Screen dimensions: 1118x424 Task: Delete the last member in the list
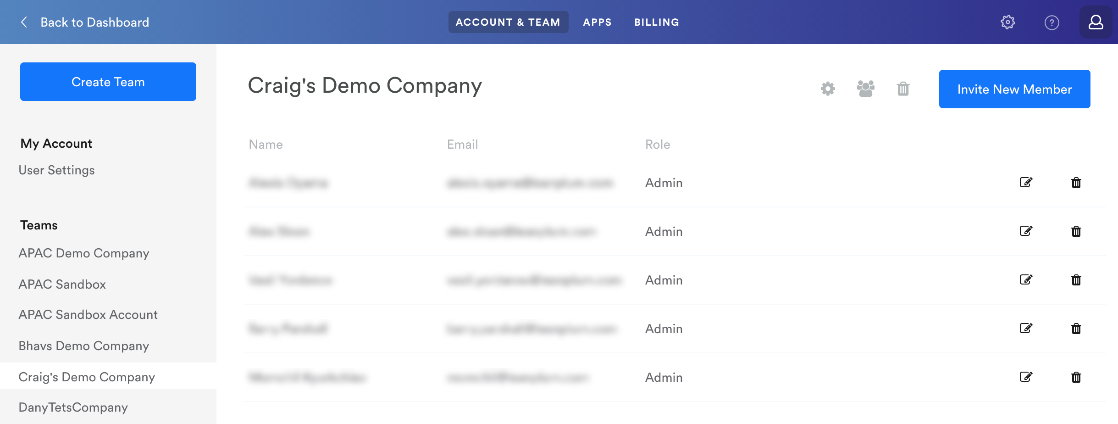[1076, 377]
